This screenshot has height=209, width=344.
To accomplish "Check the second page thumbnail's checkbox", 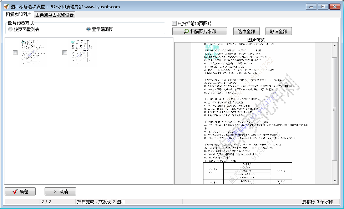I will 65,52.
